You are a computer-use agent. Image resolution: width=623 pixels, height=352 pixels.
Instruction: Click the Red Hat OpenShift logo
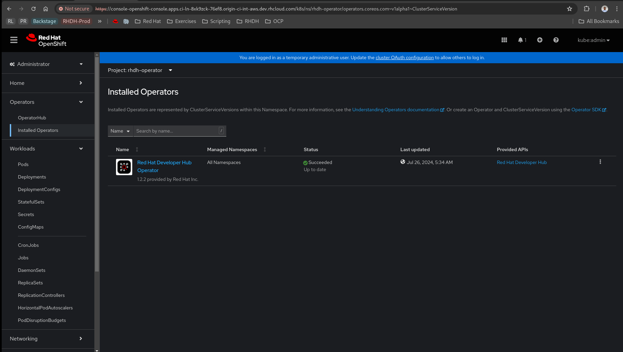pos(46,40)
